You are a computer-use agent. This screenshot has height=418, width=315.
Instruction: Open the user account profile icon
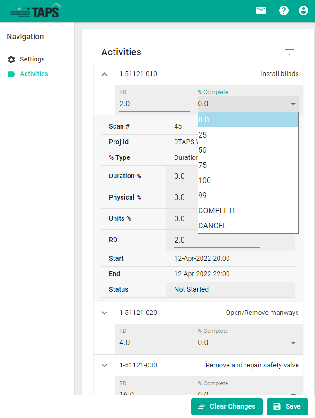(x=304, y=10)
